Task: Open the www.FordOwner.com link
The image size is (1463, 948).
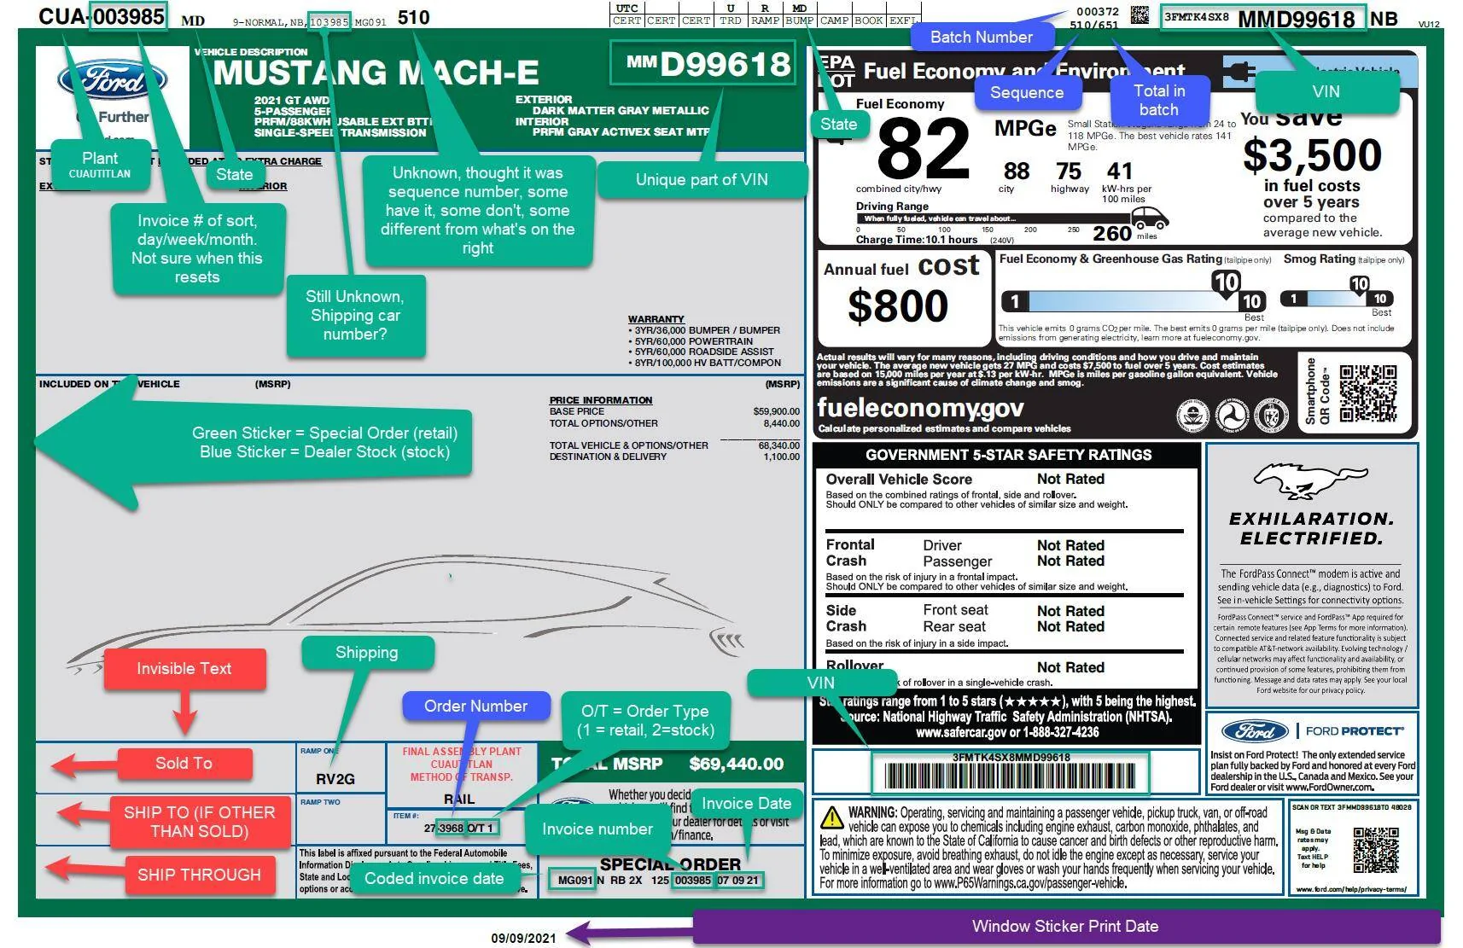Action: pyautogui.click(x=1329, y=787)
